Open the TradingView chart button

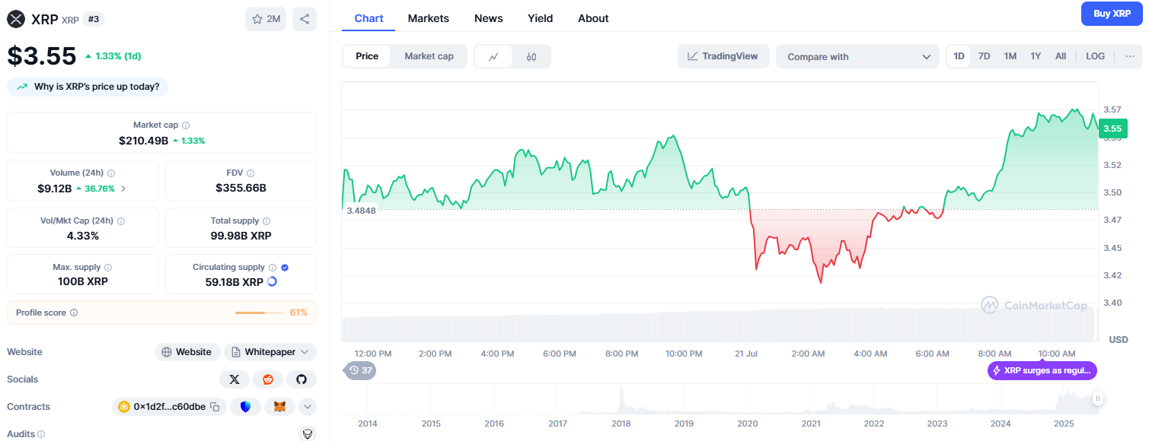tap(723, 56)
